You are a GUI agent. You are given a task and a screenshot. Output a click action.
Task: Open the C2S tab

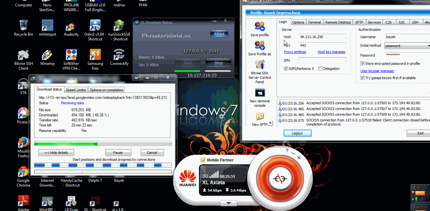[x=389, y=22]
